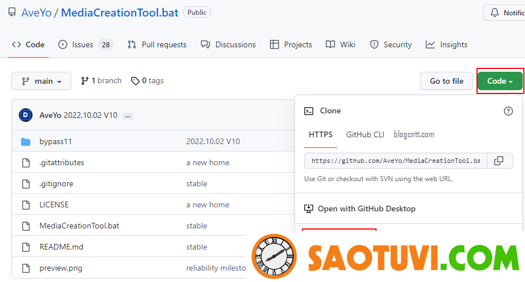Click the AveYo commit author avatar
Viewport: 525px width, 282px height.
(x=26, y=115)
